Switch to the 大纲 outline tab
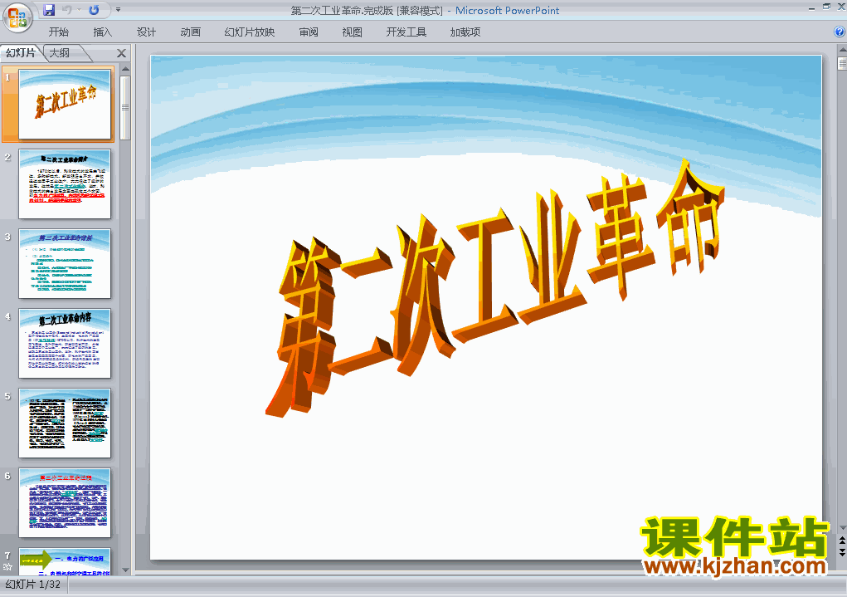The height and width of the screenshot is (597, 847). (x=60, y=52)
